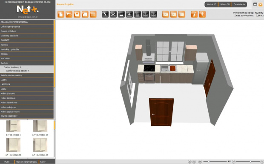Open project using the folder icon

(x=69, y=14)
